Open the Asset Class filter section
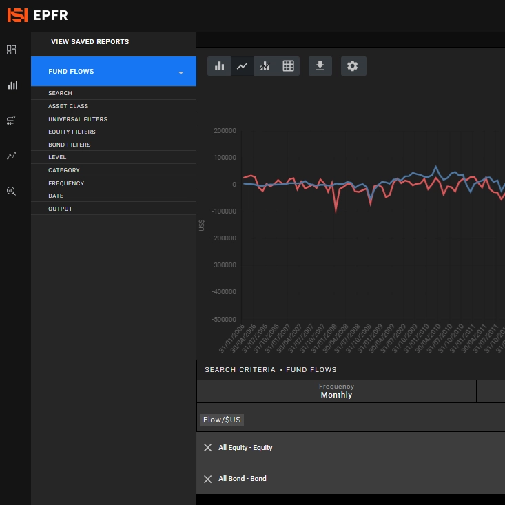Viewport: 505px width, 505px height. coord(68,106)
